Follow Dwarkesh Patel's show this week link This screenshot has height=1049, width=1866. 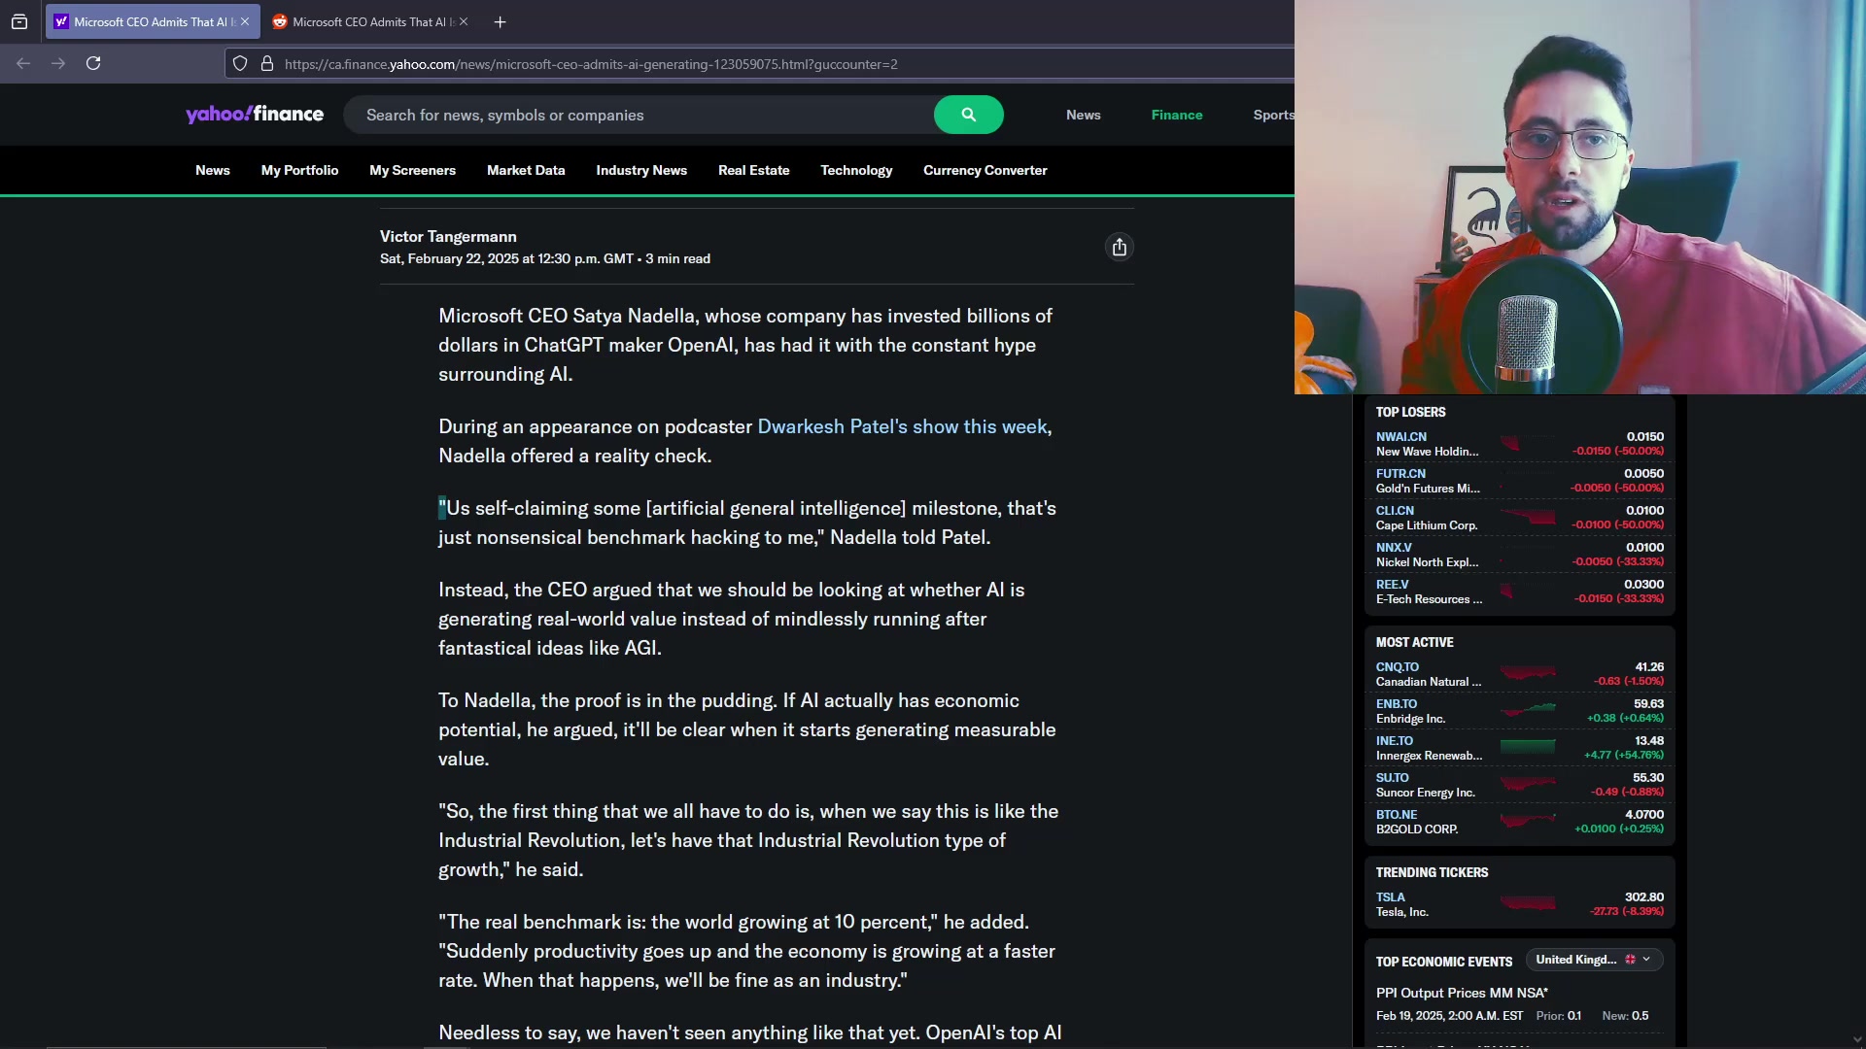(902, 426)
